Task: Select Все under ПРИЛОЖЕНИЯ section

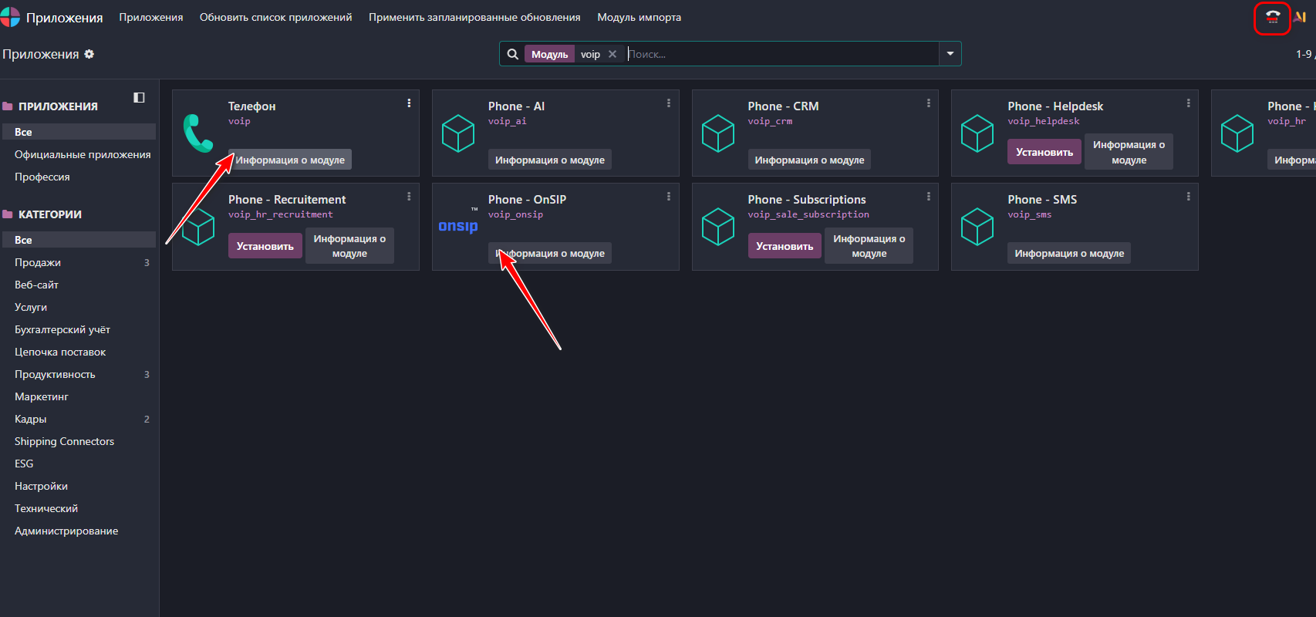Action: coord(79,132)
